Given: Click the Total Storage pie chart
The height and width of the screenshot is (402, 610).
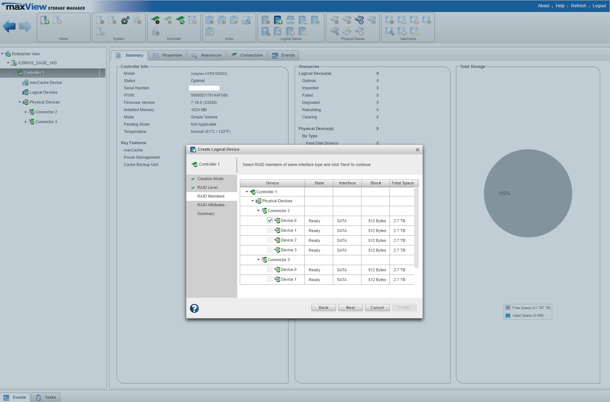Looking at the screenshot, I should click(528, 193).
